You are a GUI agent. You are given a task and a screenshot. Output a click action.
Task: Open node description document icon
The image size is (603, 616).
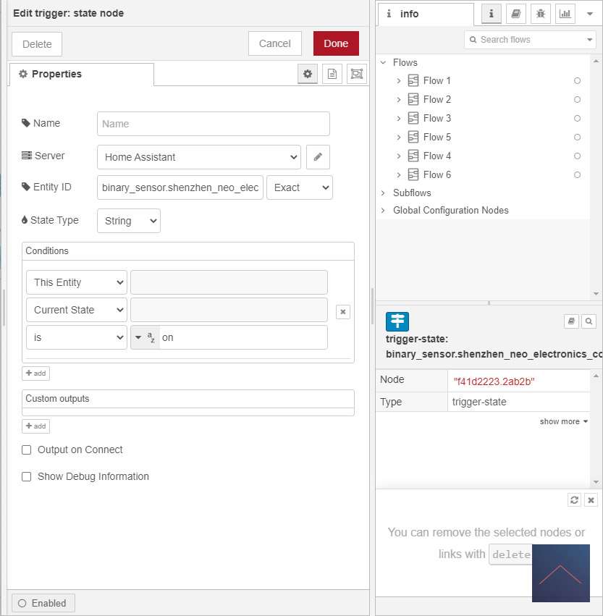[332, 74]
